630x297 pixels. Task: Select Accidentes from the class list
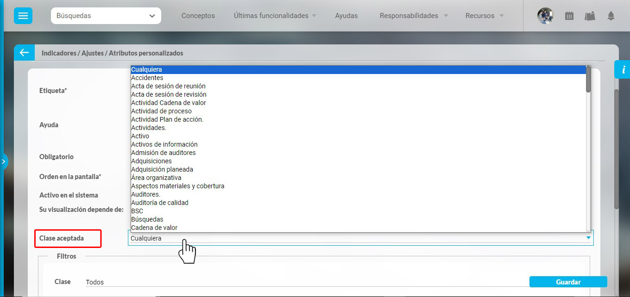click(147, 78)
